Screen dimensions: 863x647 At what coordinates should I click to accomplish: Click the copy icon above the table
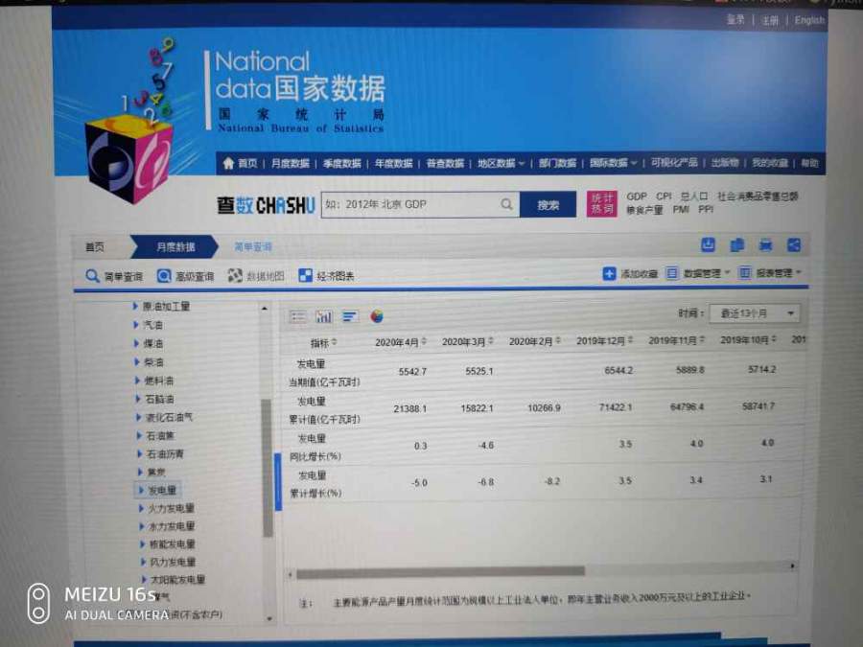point(736,244)
